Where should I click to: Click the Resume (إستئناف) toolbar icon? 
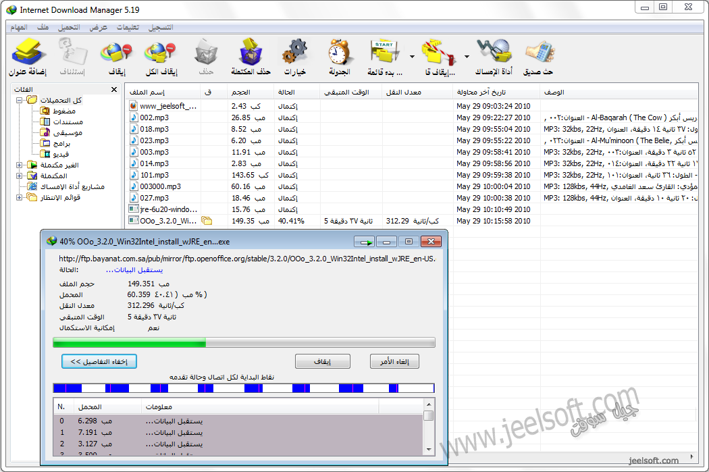tap(72, 57)
